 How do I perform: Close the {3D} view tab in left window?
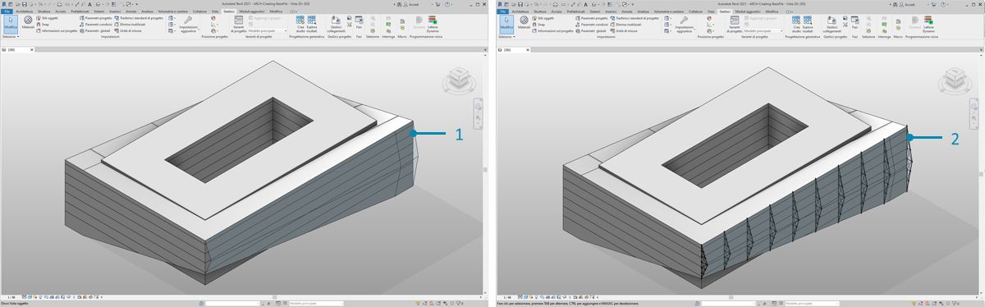tap(32, 49)
